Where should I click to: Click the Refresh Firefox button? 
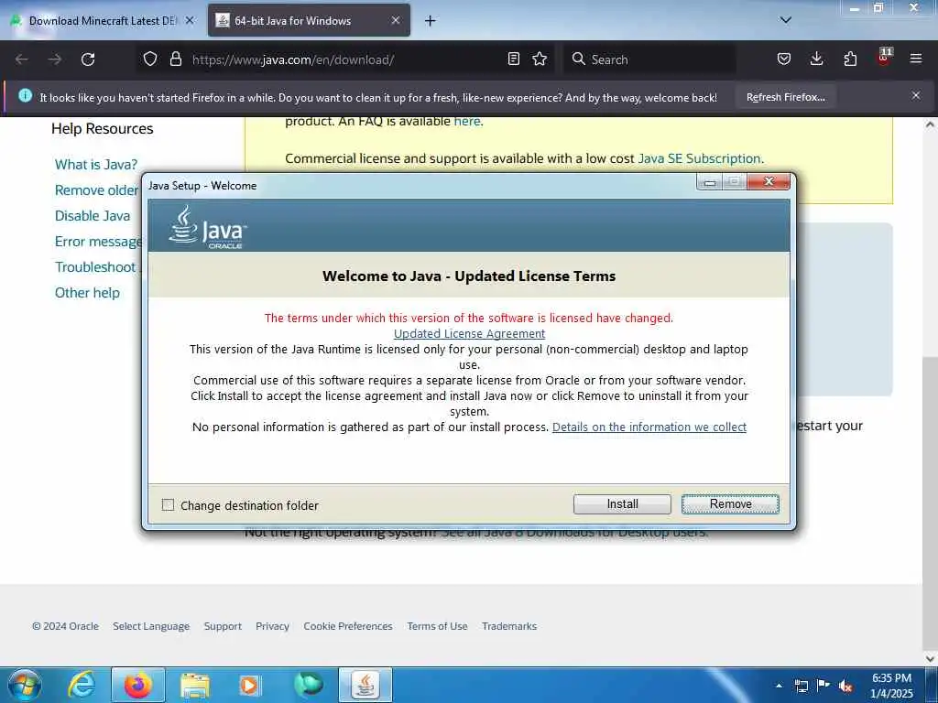pos(785,97)
